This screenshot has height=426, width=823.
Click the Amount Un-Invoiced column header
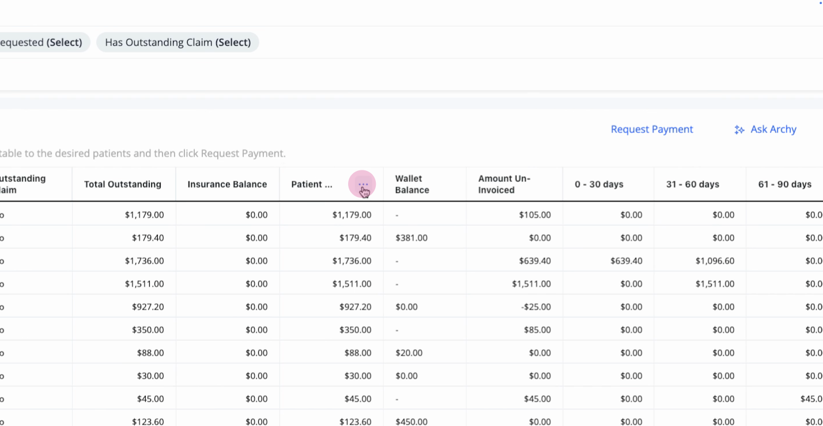pyautogui.click(x=504, y=184)
